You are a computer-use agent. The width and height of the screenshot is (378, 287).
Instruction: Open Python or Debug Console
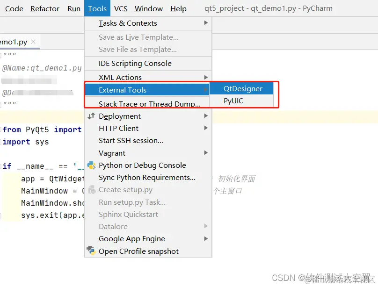coord(148,165)
